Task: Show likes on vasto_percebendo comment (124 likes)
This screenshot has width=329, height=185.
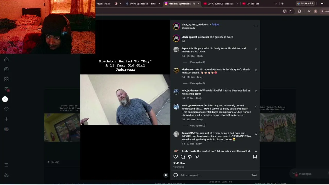Action: click(191, 119)
